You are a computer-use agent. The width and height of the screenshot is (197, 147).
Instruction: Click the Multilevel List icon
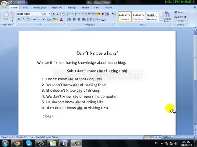click(x=83, y=14)
